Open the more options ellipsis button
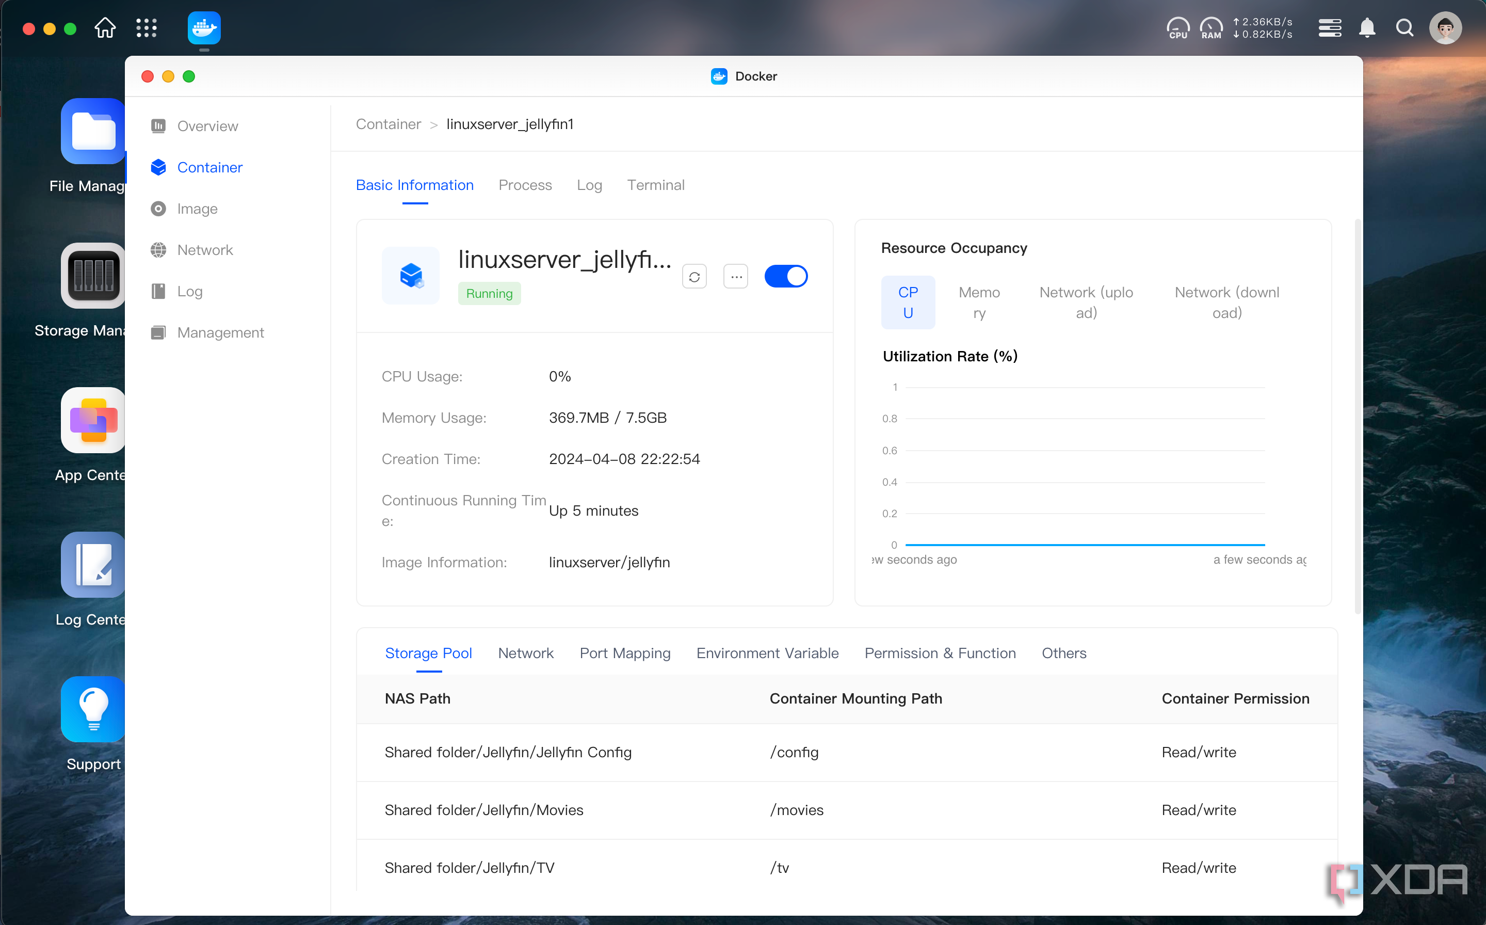Viewport: 1486px width, 925px height. pos(736,277)
